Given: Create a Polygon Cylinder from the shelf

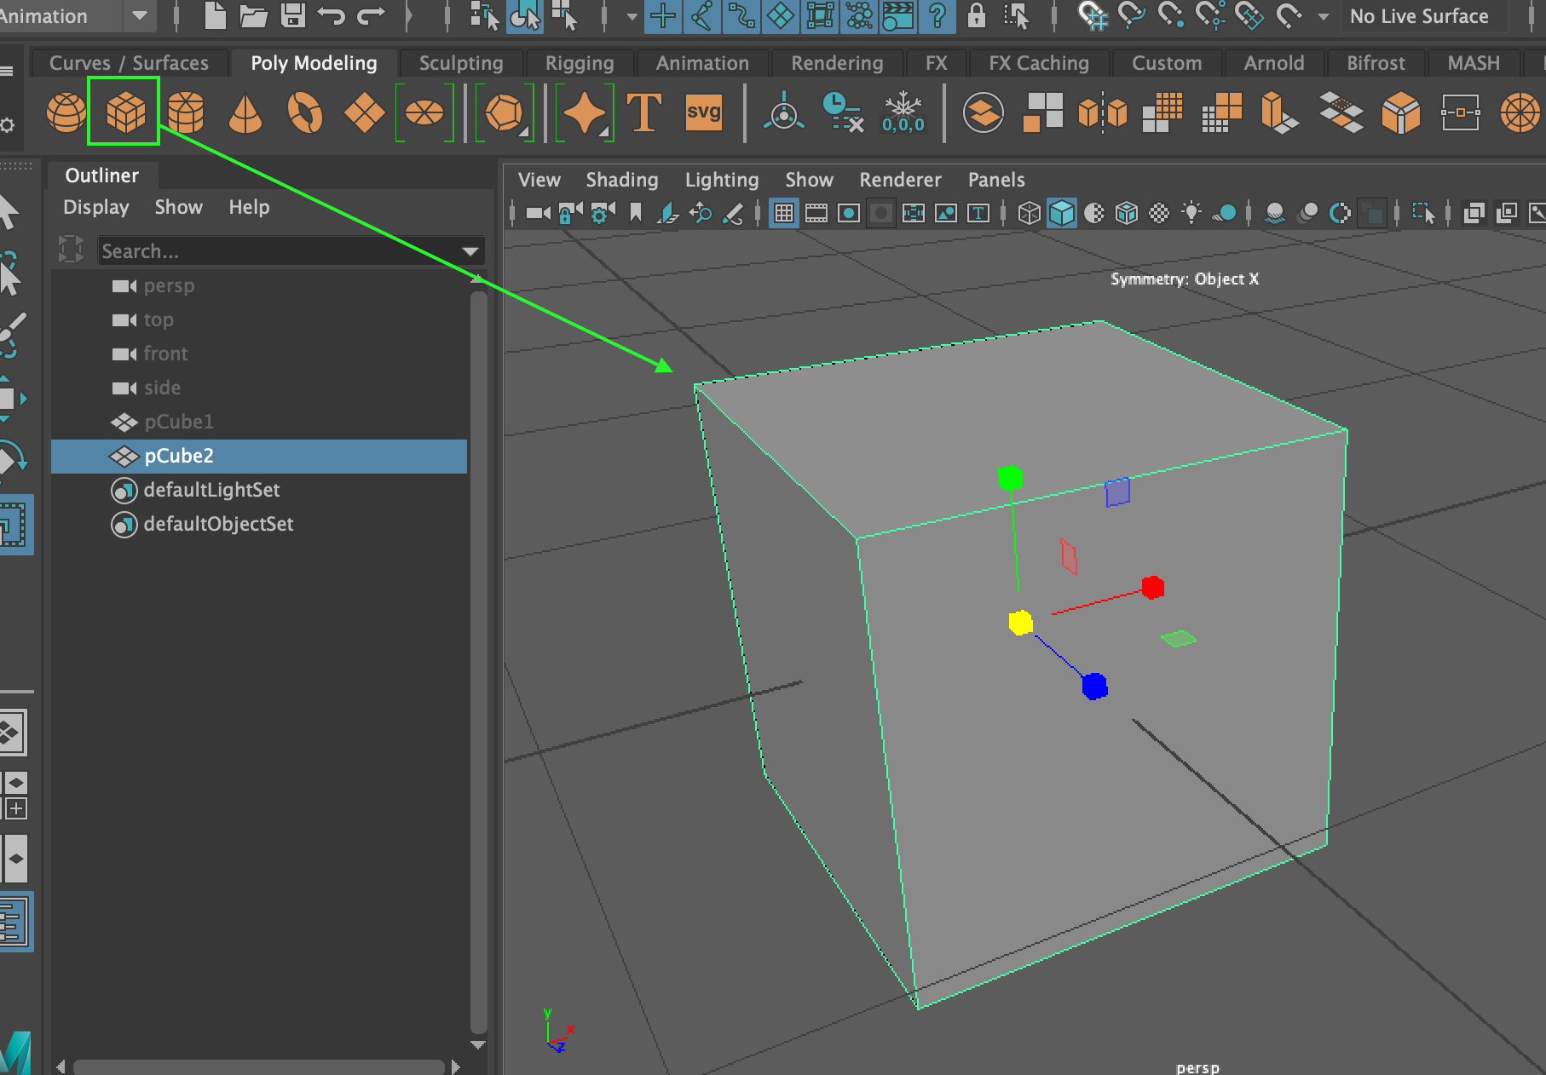Looking at the screenshot, I should (x=184, y=112).
